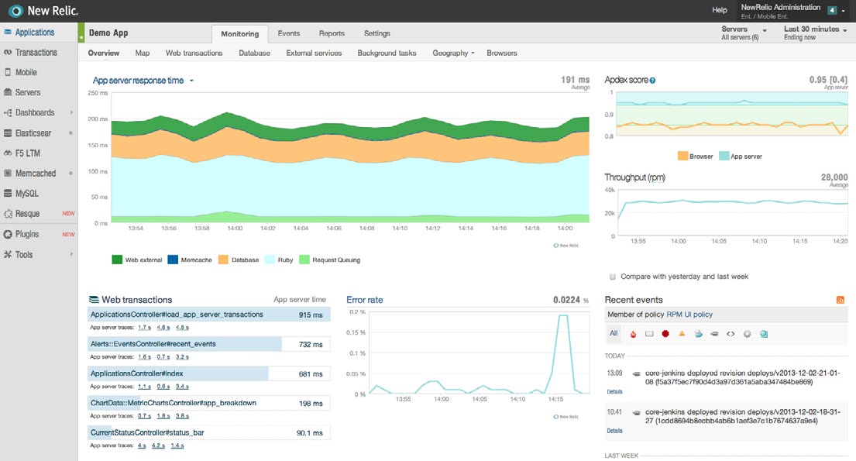
Task: Enable Compare with yesterday and last week
Action: (613, 277)
